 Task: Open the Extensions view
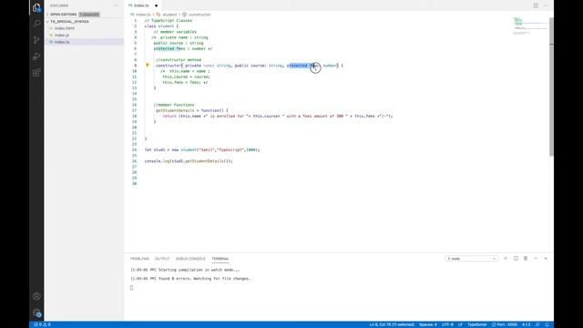(x=36, y=73)
